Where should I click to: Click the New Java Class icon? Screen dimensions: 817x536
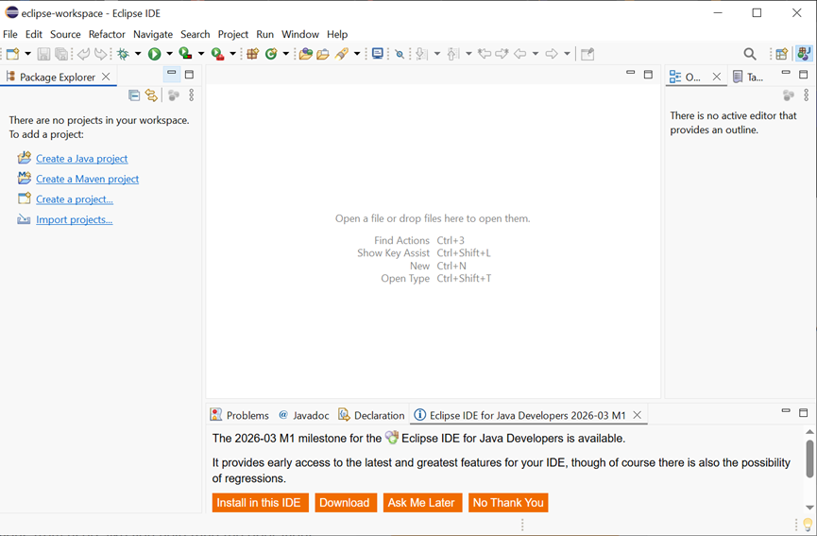click(271, 54)
